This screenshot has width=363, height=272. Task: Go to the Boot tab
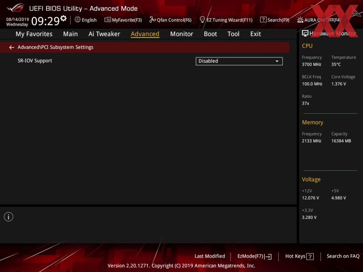[210, 34]
